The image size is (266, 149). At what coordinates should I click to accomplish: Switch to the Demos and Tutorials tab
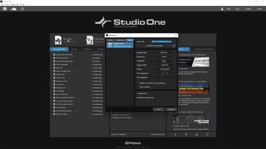click(203, 49)
